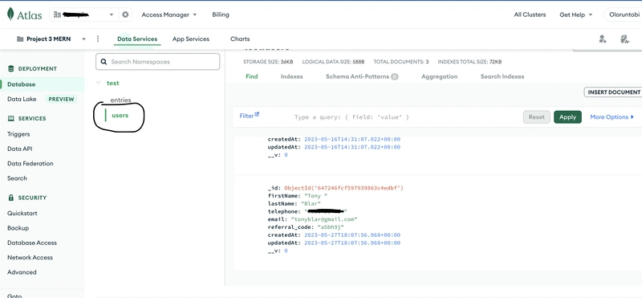This screenshot has height=298, width=642.
Task: Switch to the Aggregation tab
Action: tap(439, 76)
